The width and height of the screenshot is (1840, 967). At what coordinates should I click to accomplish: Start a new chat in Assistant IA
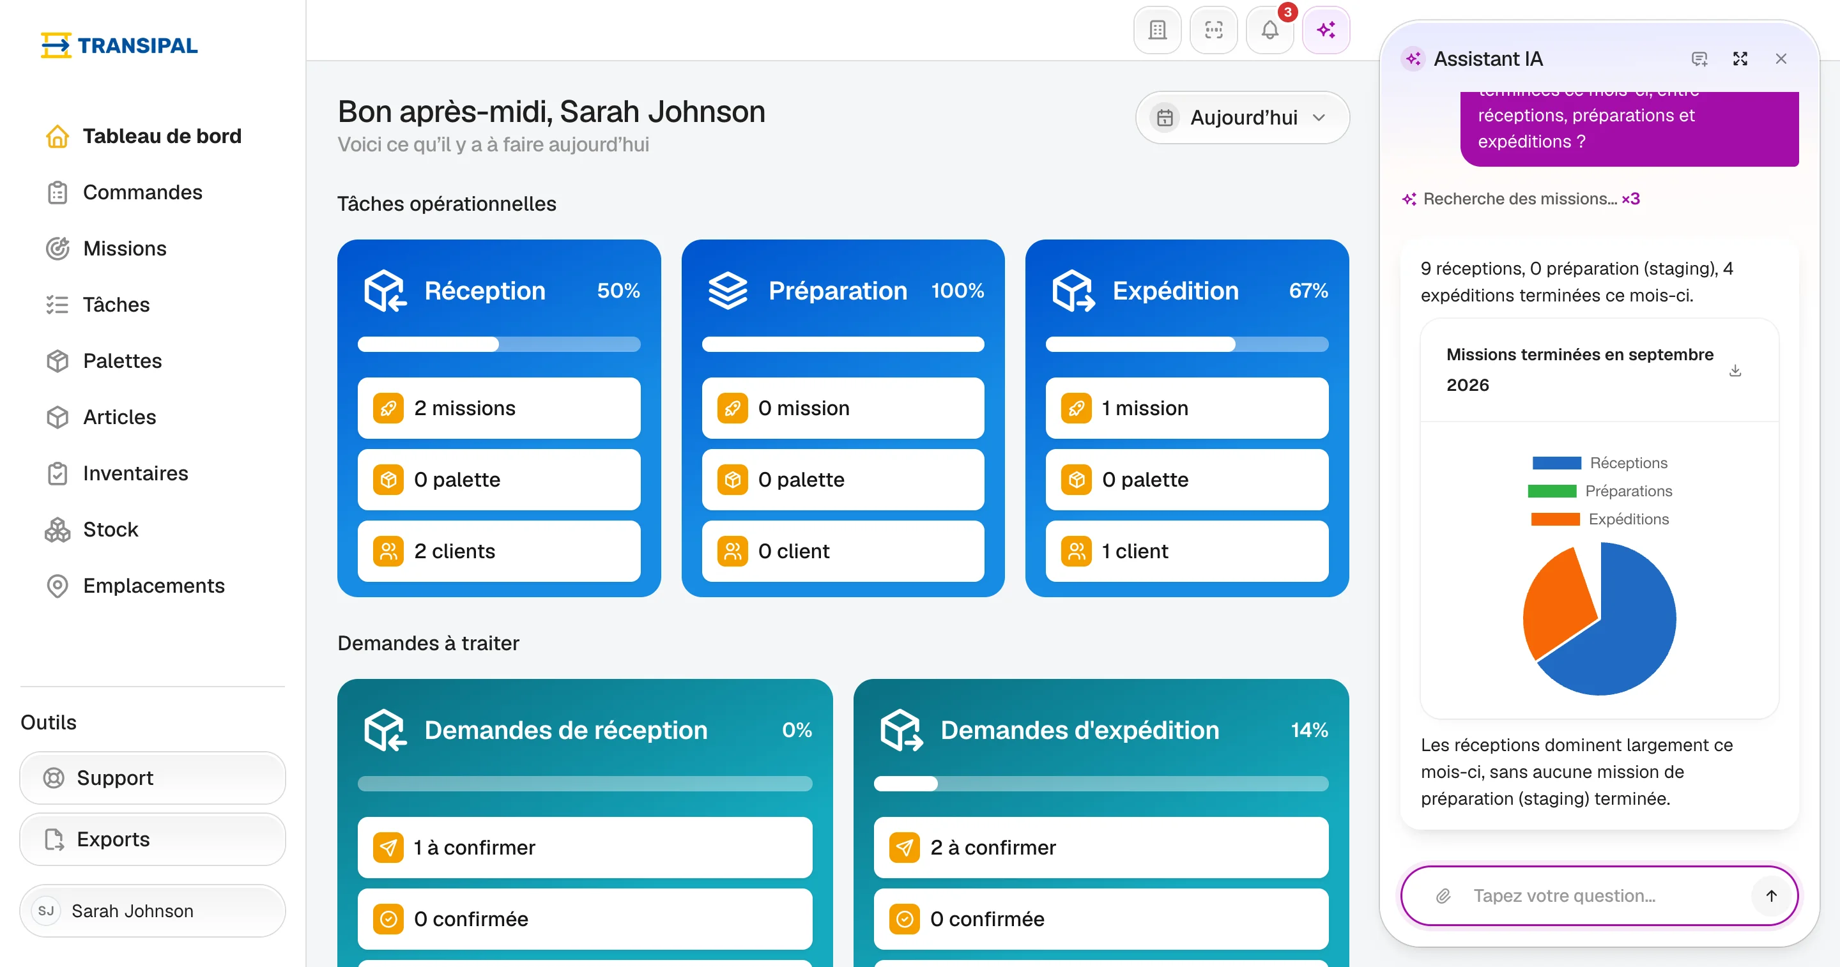[1699, 59]
